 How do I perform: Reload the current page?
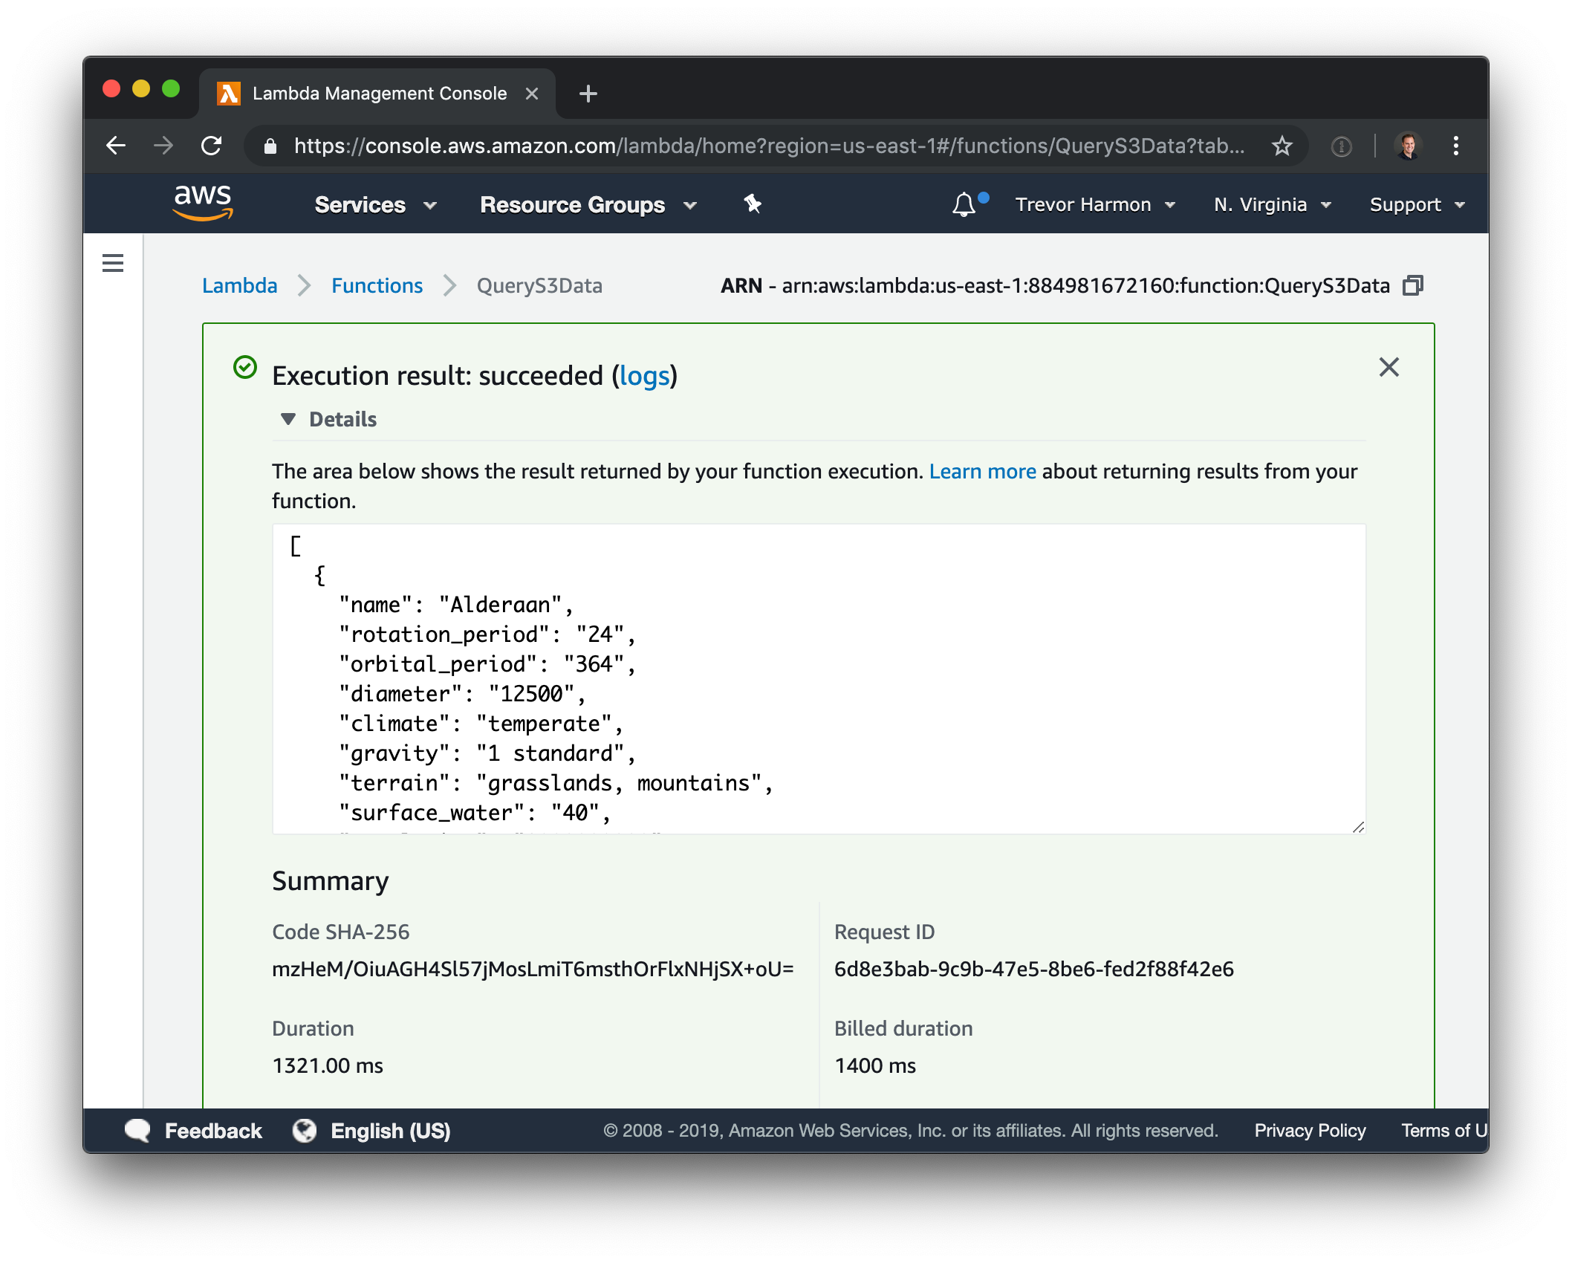(x=212, y=146)
